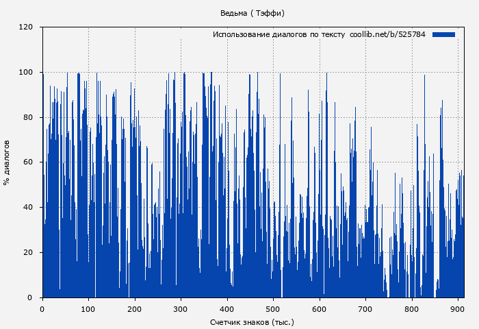479x329 pixels.
Task: Click the y-axis label "% диалогов"
Action: (x=7, y=162)
